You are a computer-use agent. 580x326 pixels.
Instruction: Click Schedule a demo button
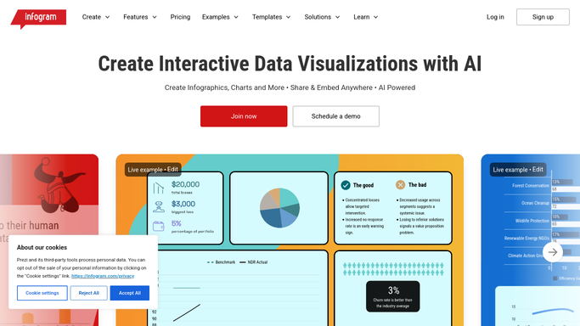336,116
